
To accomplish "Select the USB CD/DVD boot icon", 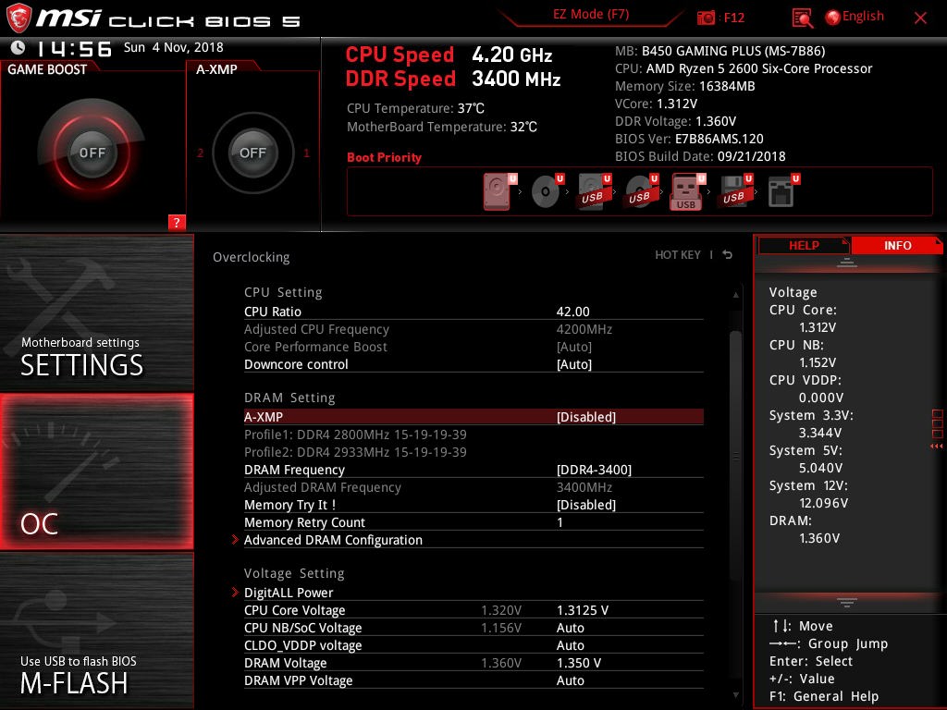I will [641, 191].
